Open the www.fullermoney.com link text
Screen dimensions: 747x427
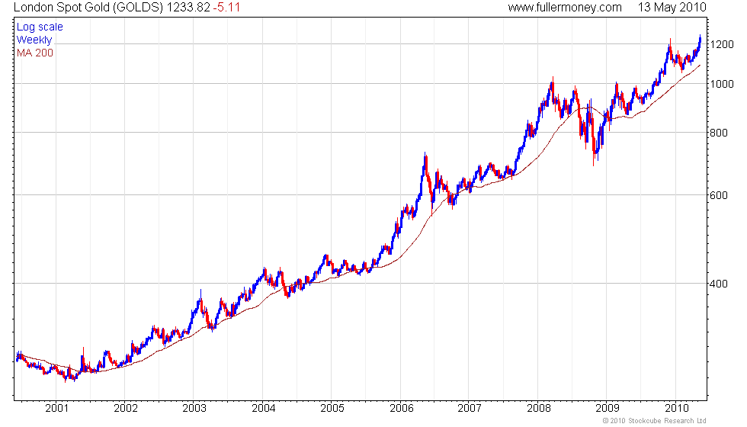(x=565, y=7)
